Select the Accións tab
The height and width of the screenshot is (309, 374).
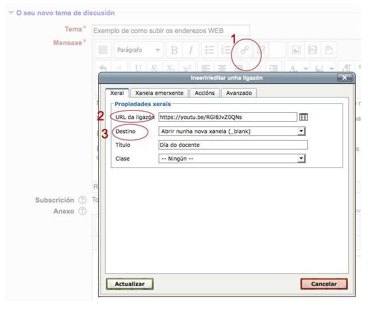click(x=204, y=93)
